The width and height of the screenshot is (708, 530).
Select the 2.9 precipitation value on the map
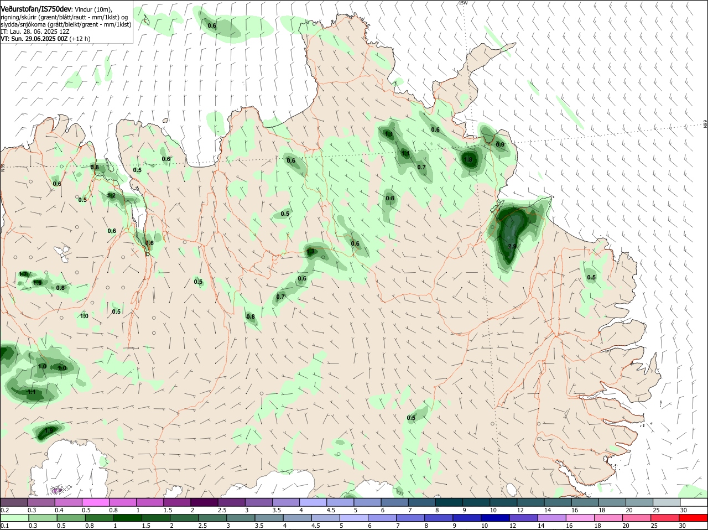512,246
